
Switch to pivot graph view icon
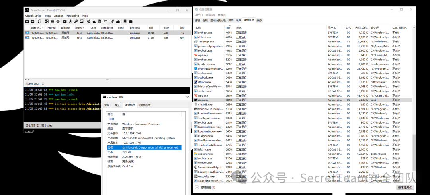pos(47,21)
